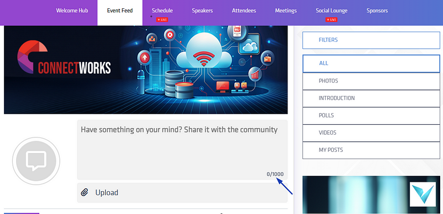Click the paperclip Upload icon

click(84, 192)
